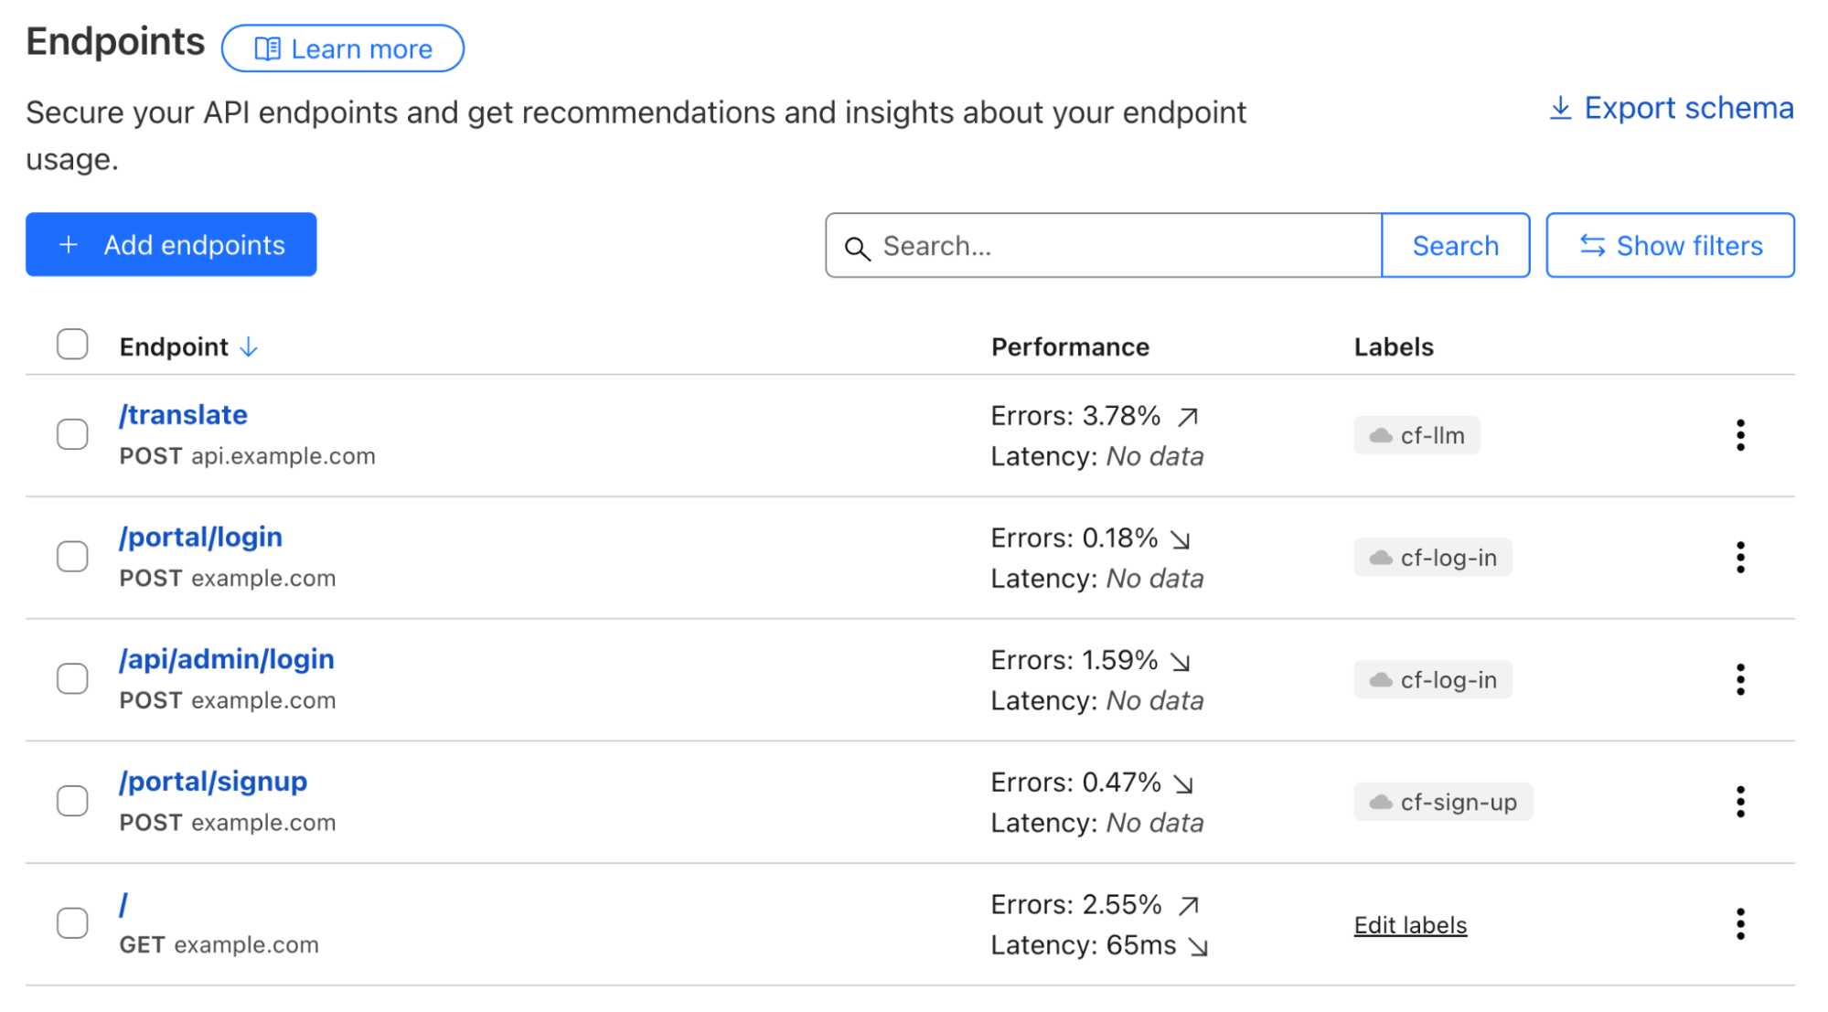Toggle the select-all endpoints checkbox

click(x=72, y=345)
